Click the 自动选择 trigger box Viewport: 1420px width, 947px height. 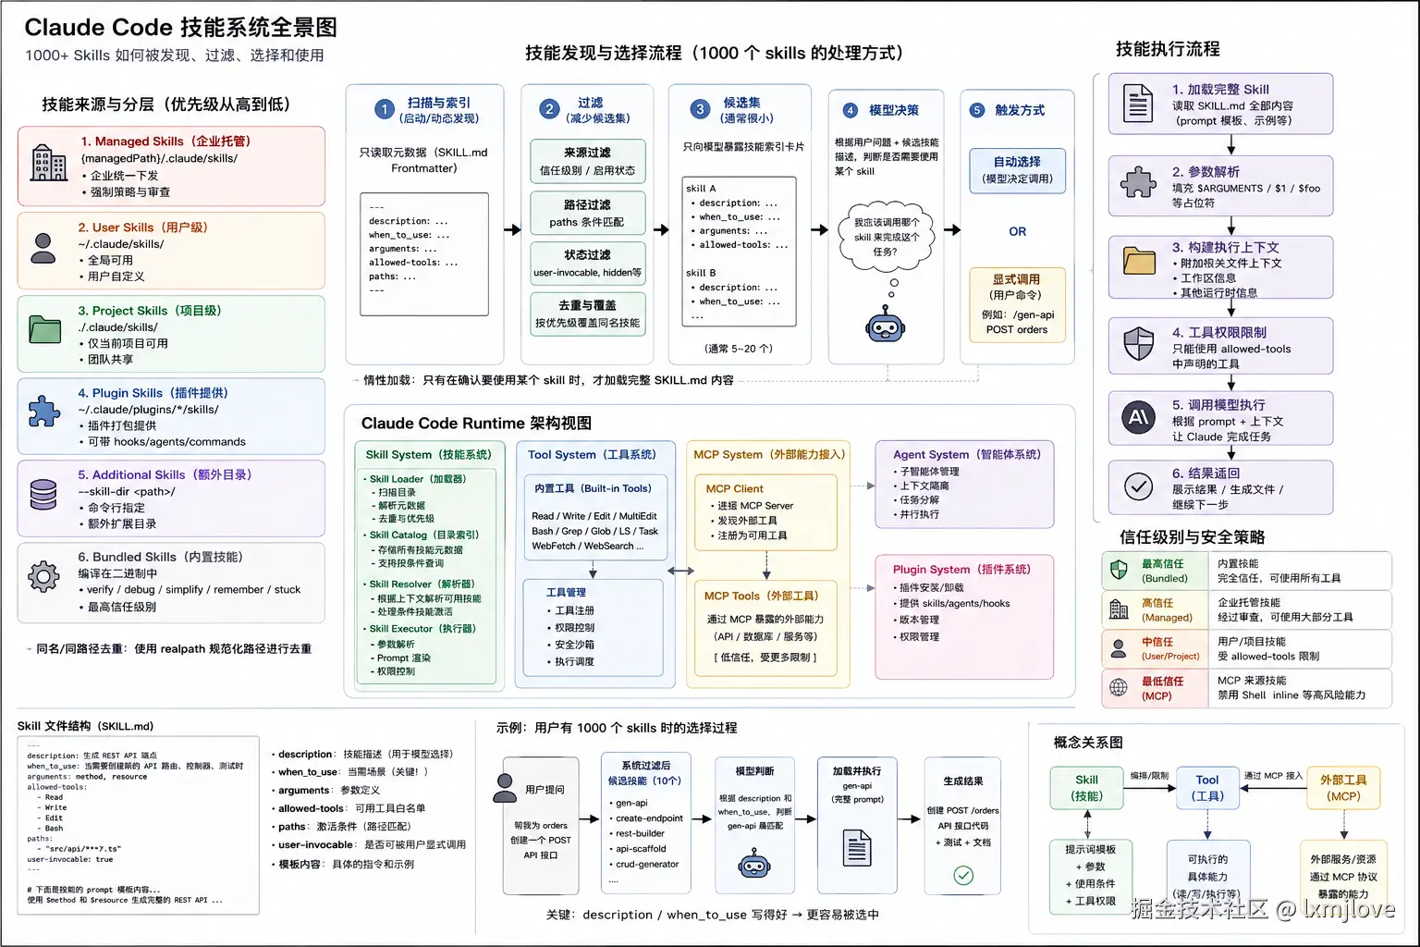tap(1017, 170)
